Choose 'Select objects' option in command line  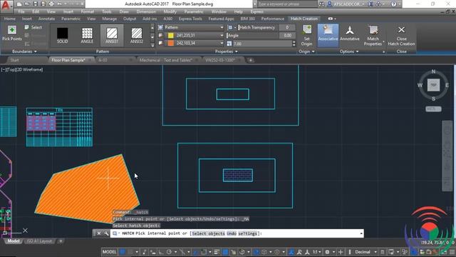pos(208,233)
